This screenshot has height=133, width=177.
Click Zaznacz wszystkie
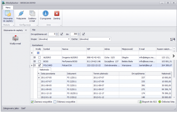tap(41, 102)
